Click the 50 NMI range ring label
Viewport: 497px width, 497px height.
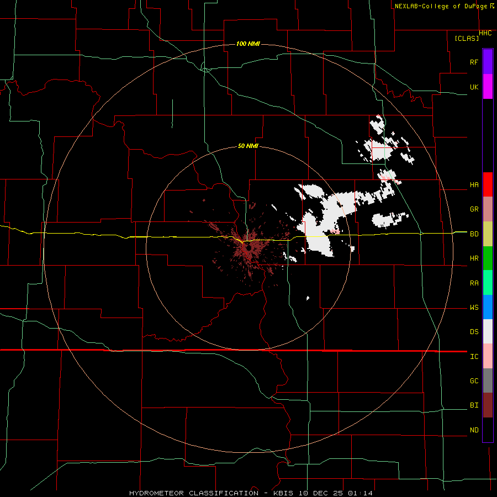(248, 146)
